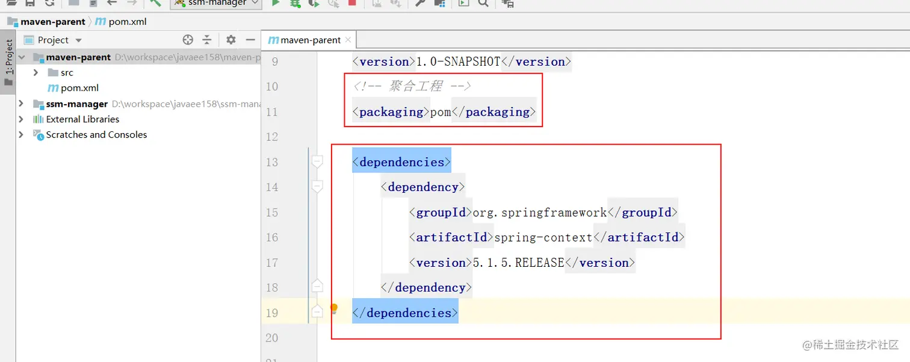Navigate back with the left arrow
The width and height of the screenshot is (910, 362).
[112, 3]
